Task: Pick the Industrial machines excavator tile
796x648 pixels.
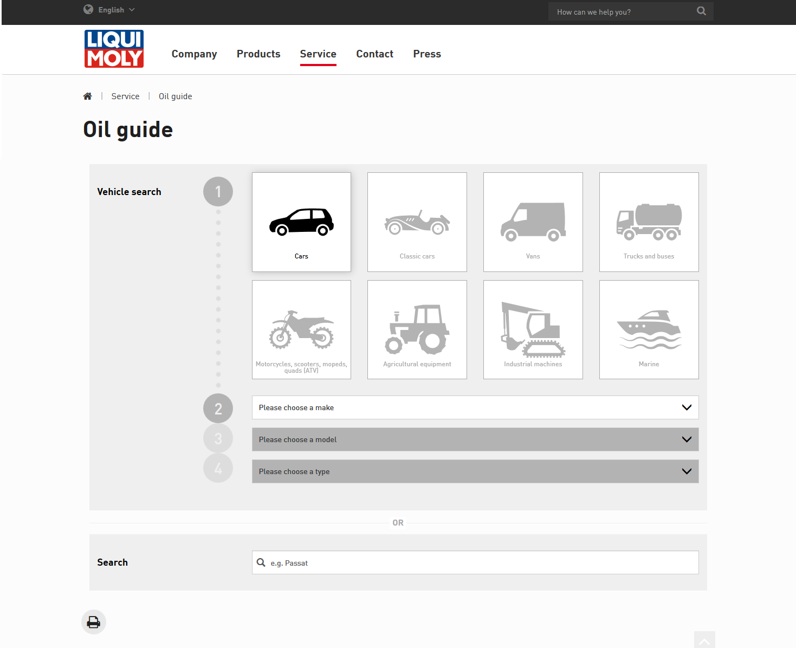Action: click(x=533, y=329)
